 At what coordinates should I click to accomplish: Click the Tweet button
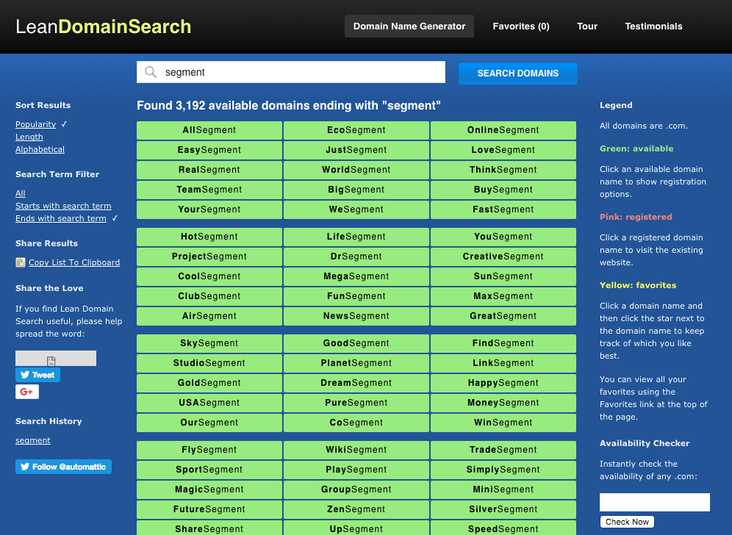(37, 375)
